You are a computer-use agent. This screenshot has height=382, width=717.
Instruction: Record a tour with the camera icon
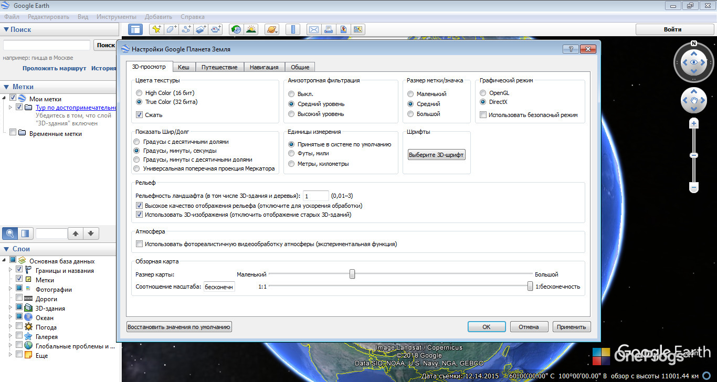pyautogui.click(x=216, y=30)
